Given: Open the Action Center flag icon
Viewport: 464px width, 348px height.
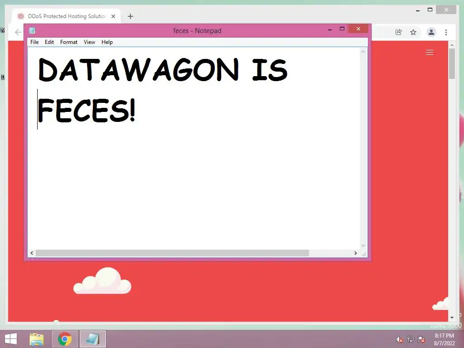Looking at the screenshot, I should (x=421, y=339).
